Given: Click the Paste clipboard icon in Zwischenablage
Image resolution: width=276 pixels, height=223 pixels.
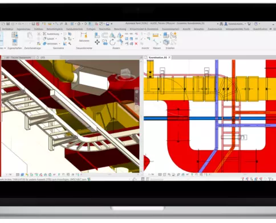Looking at the screenshot, I should pyautogui.click(x=30, y=36).
